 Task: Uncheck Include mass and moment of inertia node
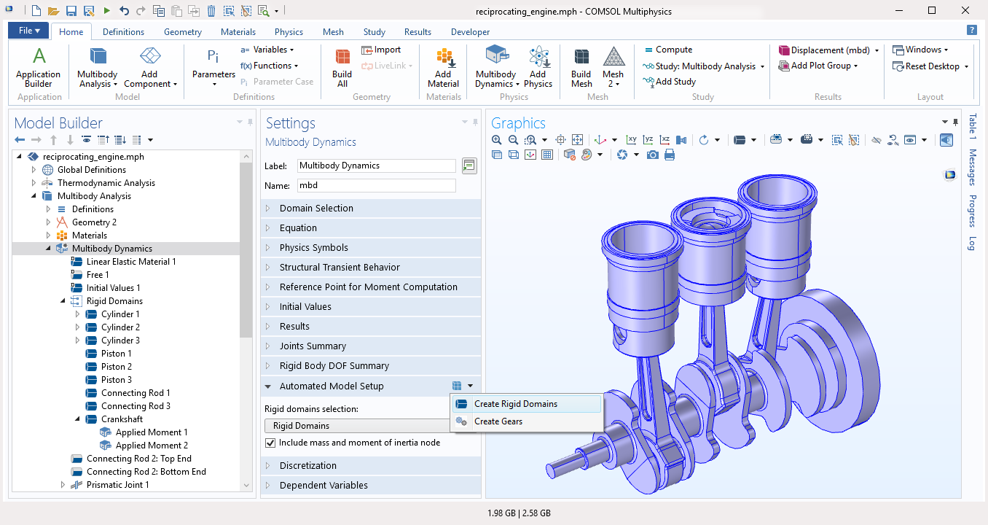point(270,443)
